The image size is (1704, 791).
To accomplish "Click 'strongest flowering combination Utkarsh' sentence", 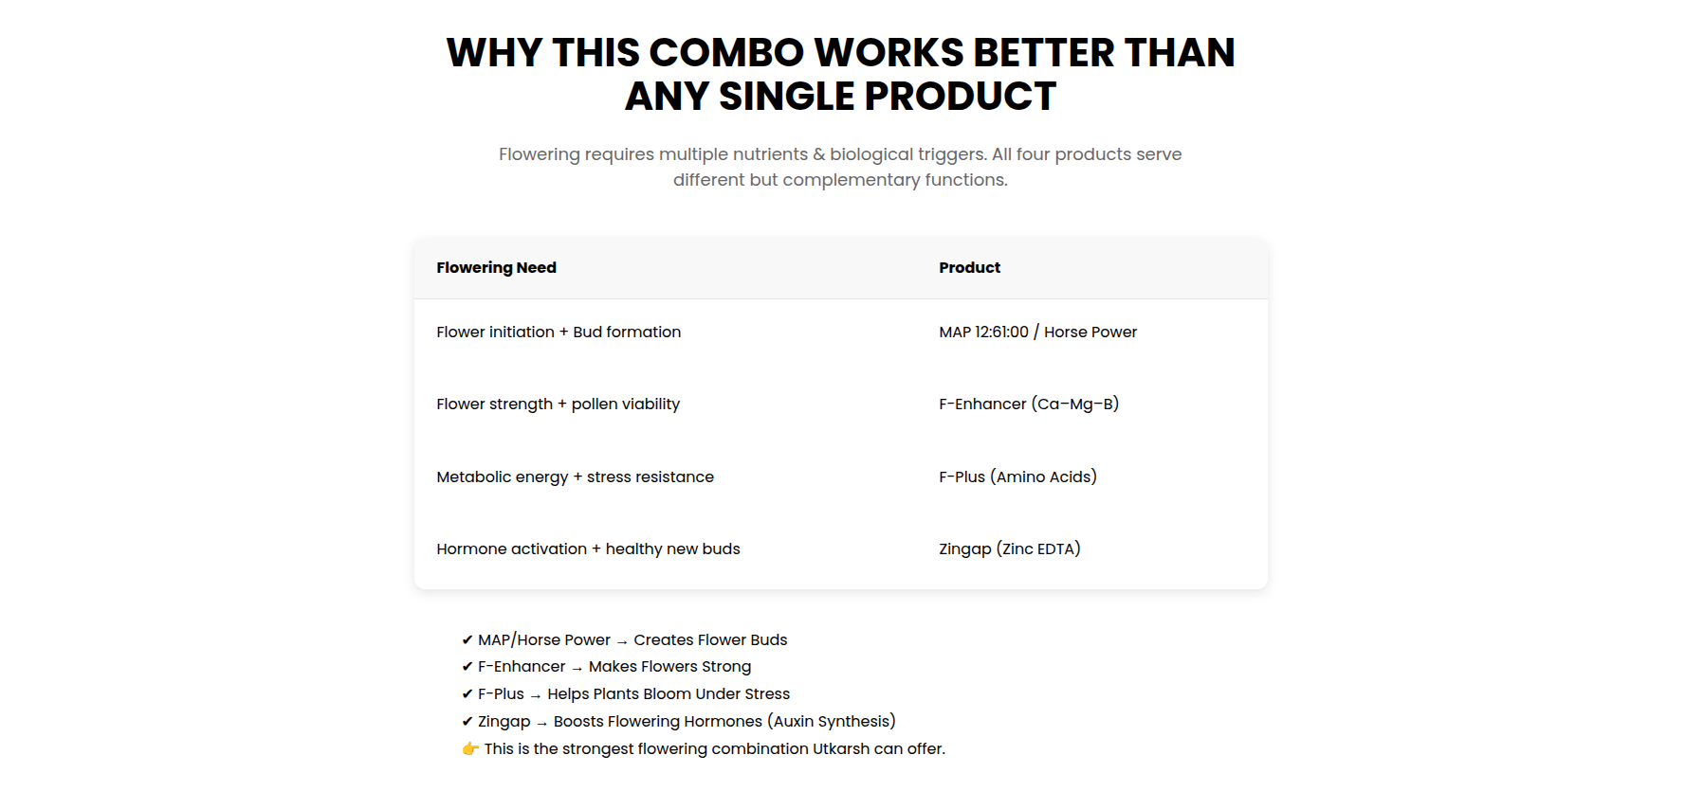I will [x=714, y=749].
